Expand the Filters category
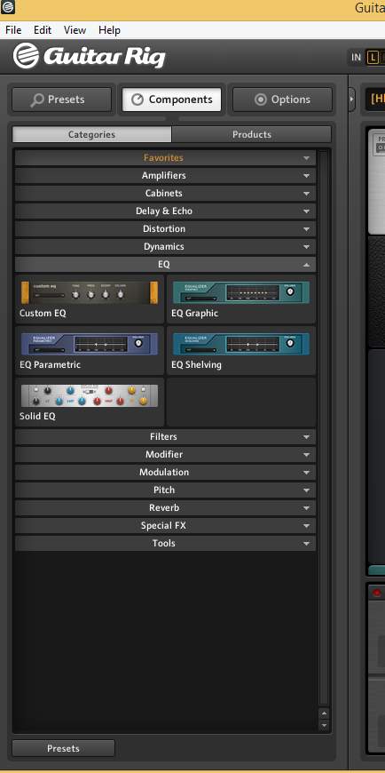 tap(165, 437)
